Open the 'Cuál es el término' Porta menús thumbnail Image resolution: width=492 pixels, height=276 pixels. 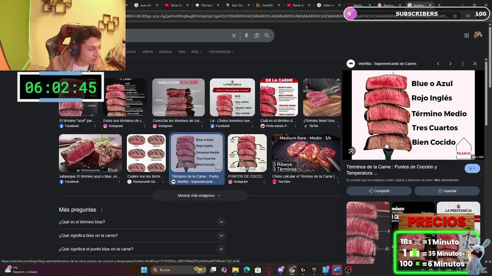[x=279, y=97]
